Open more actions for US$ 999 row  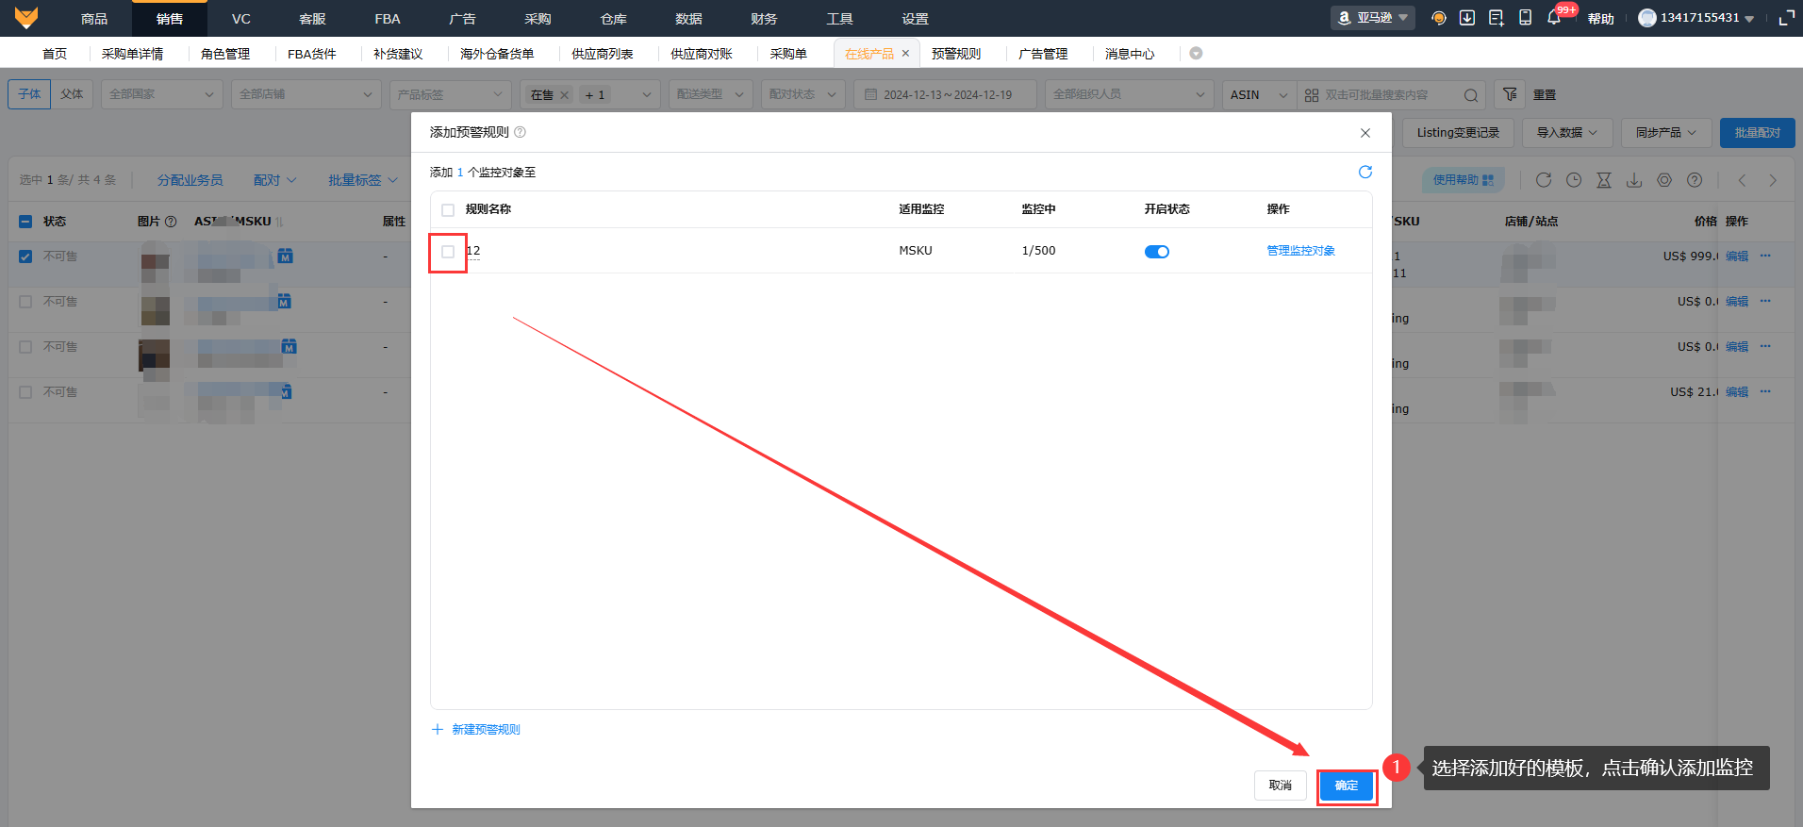coord(1765,256)
